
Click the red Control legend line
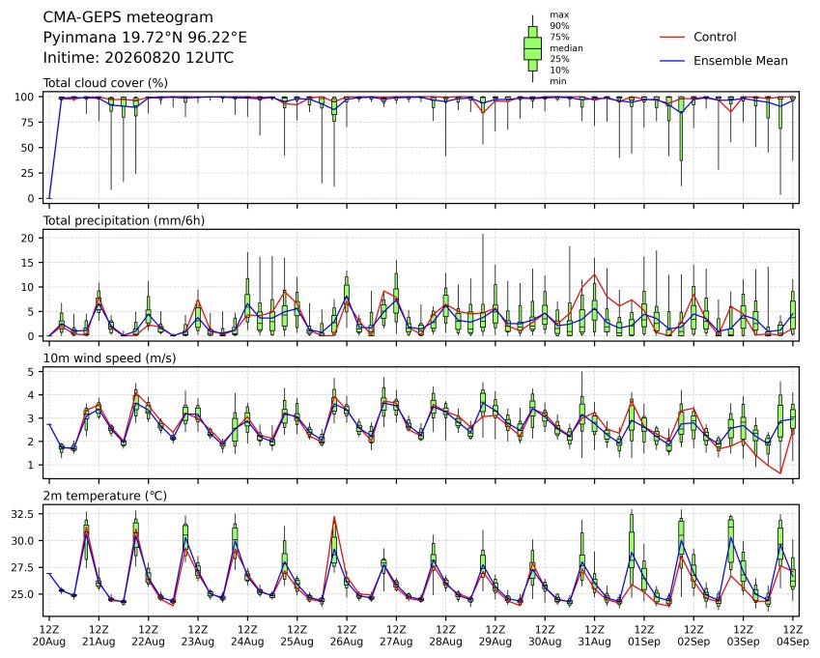click(672, 37)
